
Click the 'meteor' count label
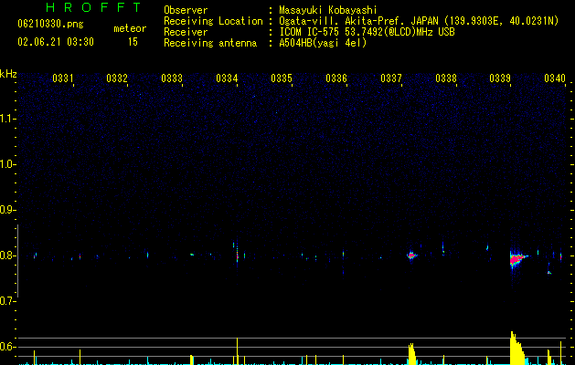pyautogui.click(x=130, y=28)
